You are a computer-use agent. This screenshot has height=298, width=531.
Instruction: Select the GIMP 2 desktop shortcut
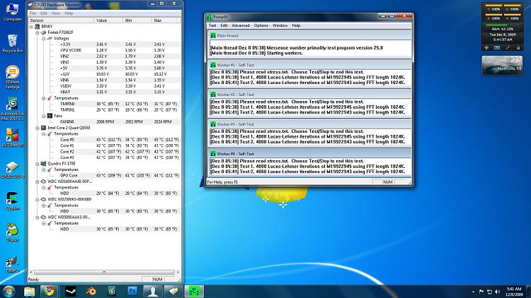pos(12,265)
